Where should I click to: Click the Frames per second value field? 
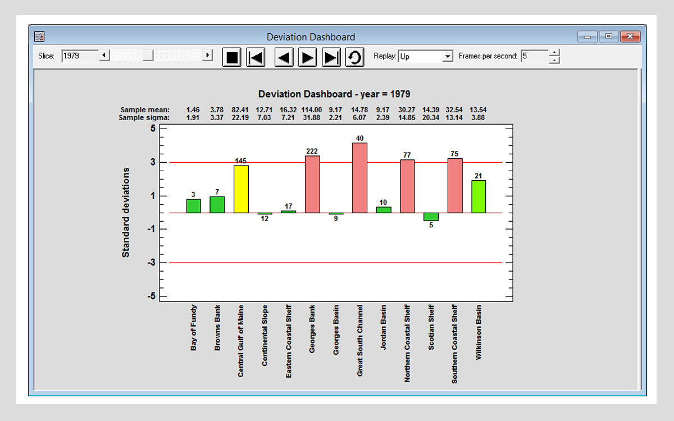point(534,56)
